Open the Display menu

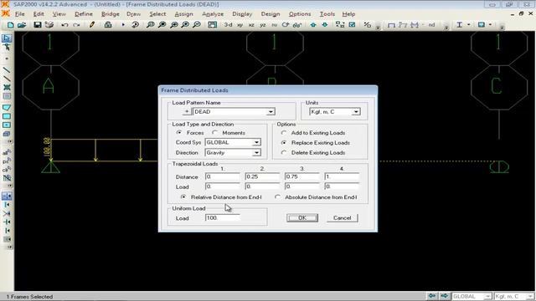242,14
